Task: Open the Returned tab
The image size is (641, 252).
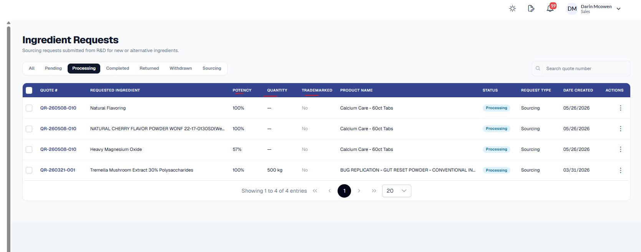Action: [x=149, y=69]
